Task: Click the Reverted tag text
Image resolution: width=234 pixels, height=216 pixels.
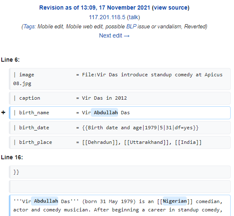Action: tap(195, 26)
